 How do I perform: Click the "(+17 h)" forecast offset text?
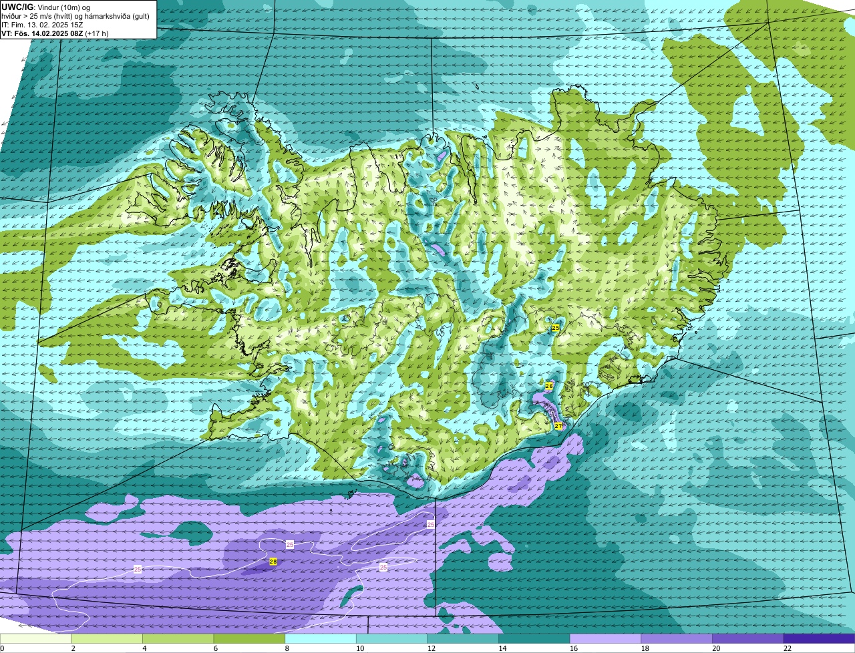point(96,33)
